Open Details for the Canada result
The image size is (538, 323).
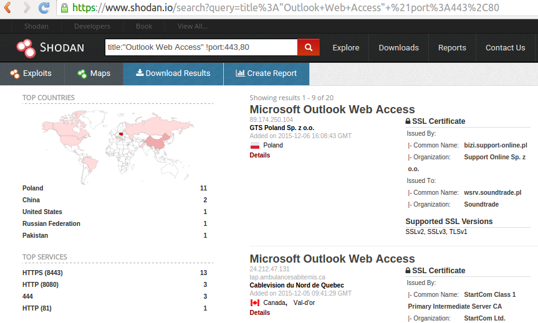260,312
